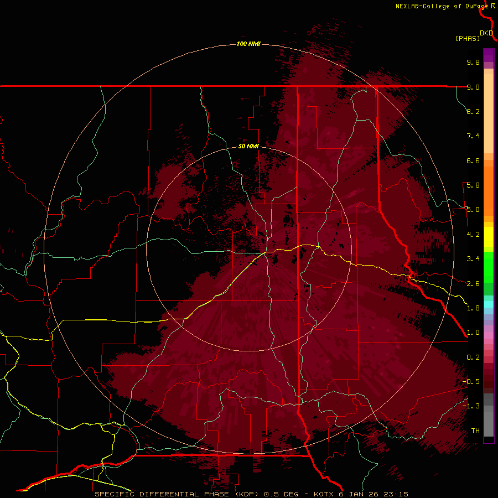This screenshot has width=498, height=498.
Task: Click the -0.5 value on the scale
Action: (x=471, y=382)
